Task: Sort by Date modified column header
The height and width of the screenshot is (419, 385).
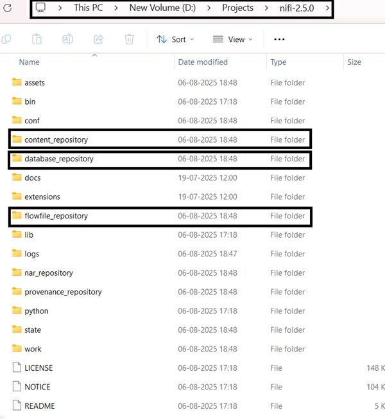Action: coord(203,62)
